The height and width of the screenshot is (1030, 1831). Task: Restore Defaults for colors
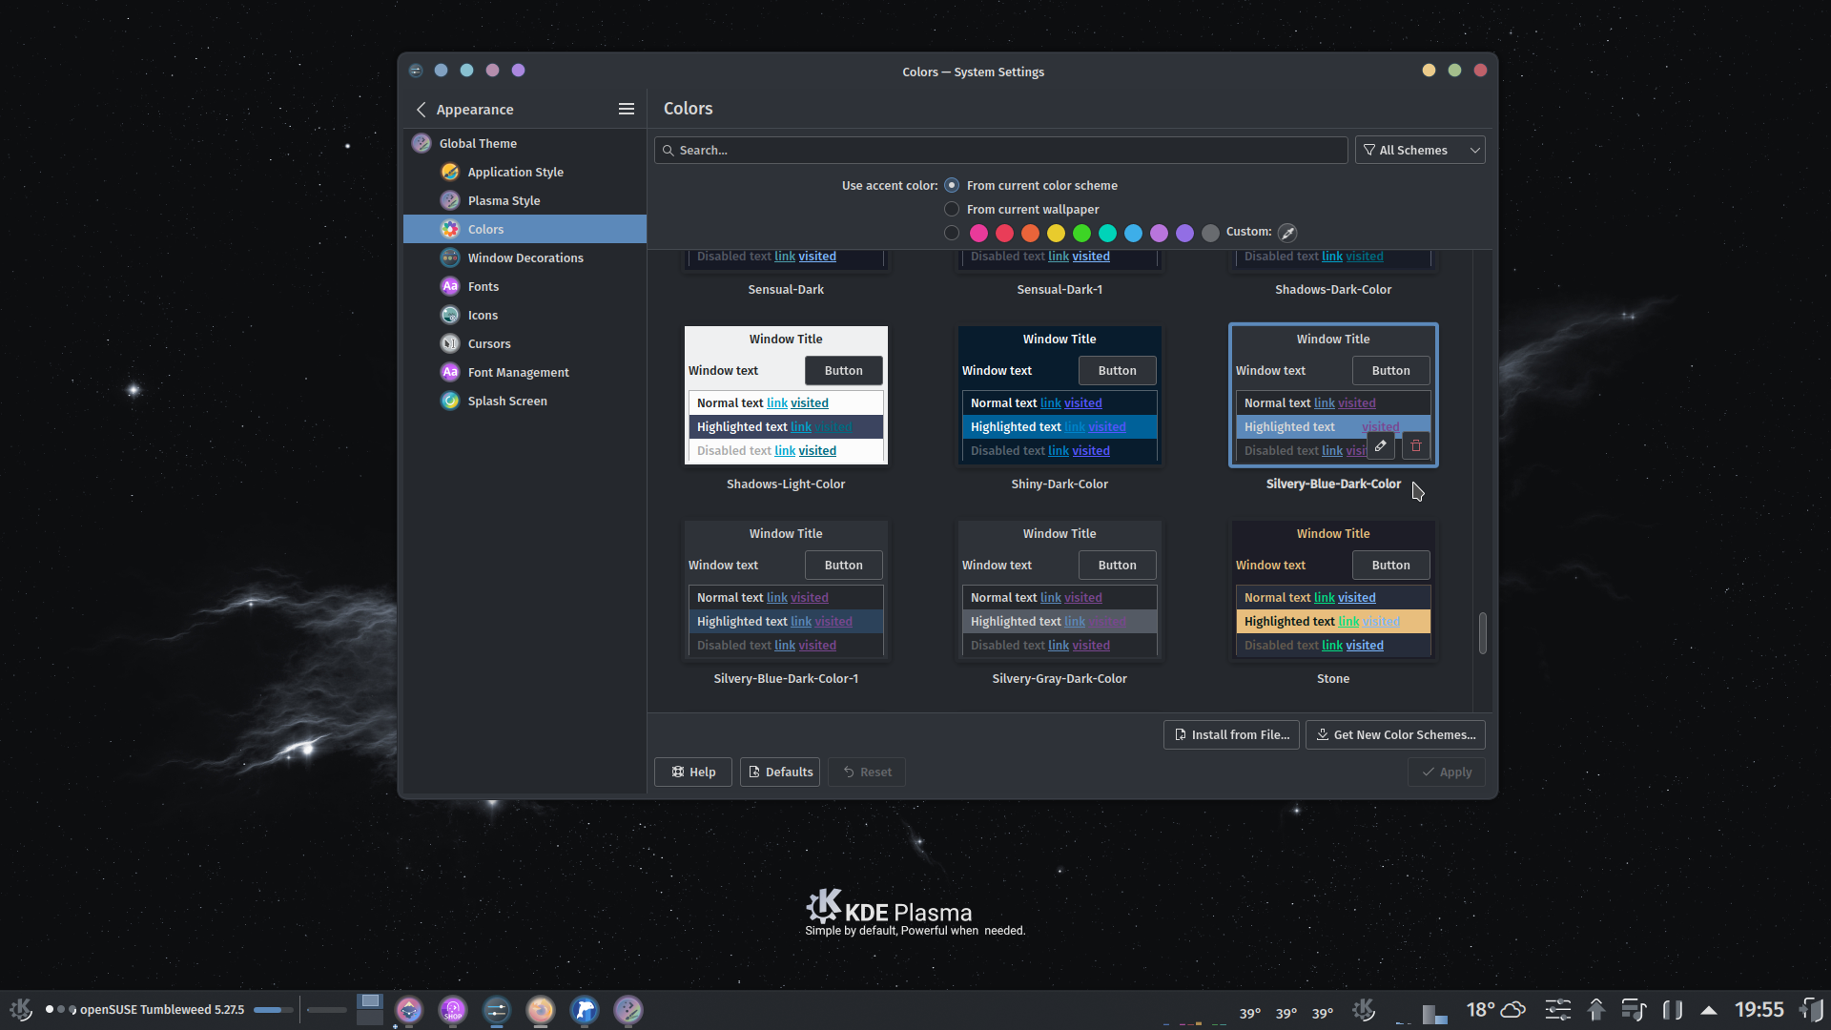coord(780,772)
